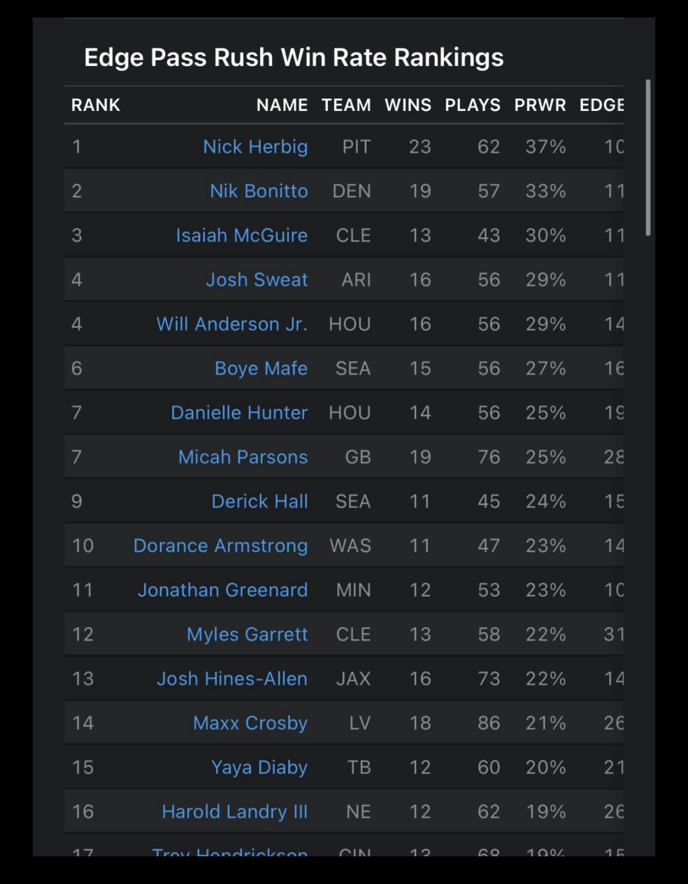Open Maxx Crosby's player page
Image resolution: width=688 pixels, height=884 pixels.
(x=250, y=722)
